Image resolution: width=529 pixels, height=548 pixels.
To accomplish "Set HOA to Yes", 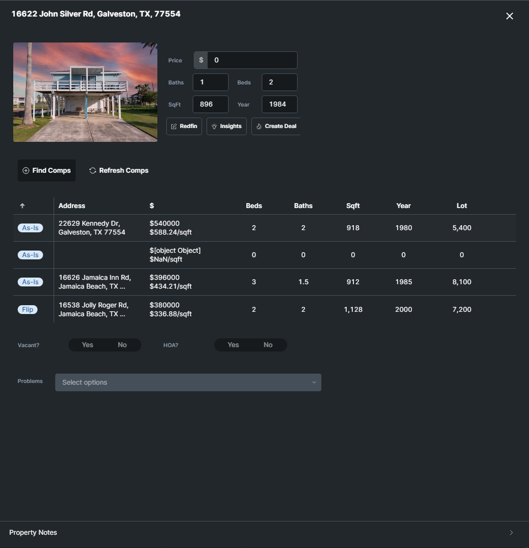I will pyautogui.click(x=233, y=345).
